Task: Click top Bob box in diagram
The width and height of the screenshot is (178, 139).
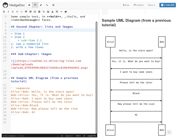Action: click(162, 42)
